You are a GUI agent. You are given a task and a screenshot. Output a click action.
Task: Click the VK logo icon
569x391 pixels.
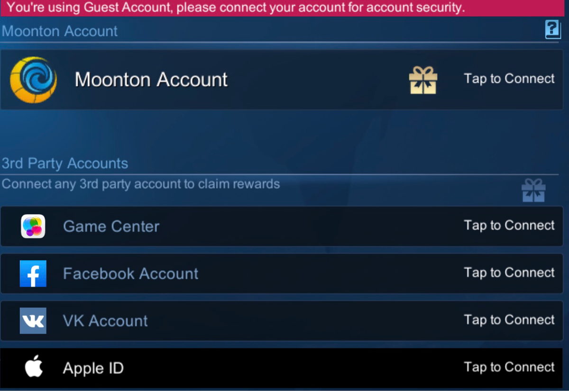[x=33, y=321]
